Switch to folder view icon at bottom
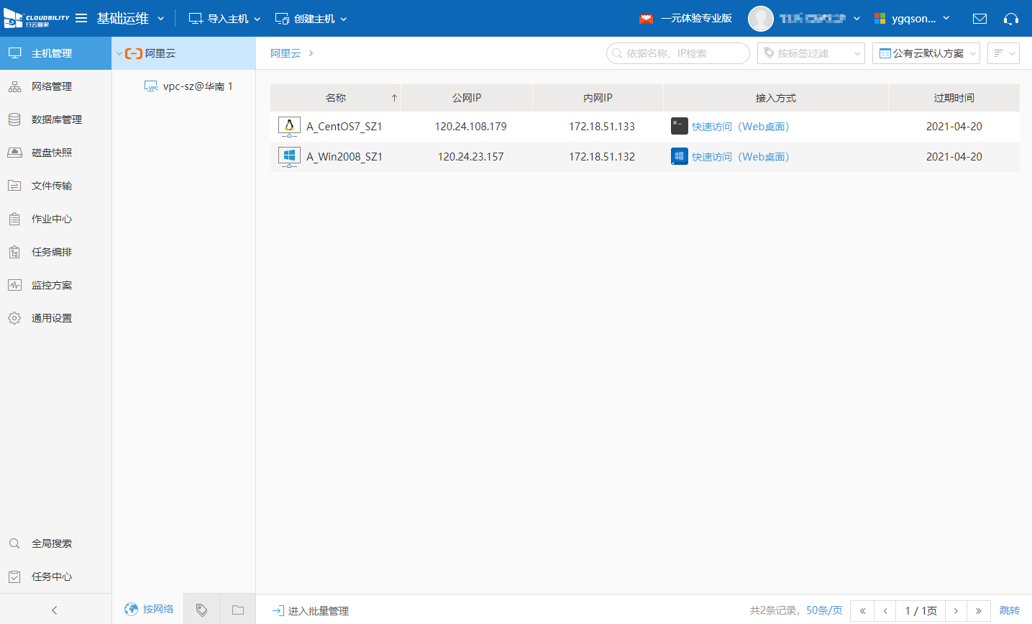 pyautogui.click(x=238, y=610)
